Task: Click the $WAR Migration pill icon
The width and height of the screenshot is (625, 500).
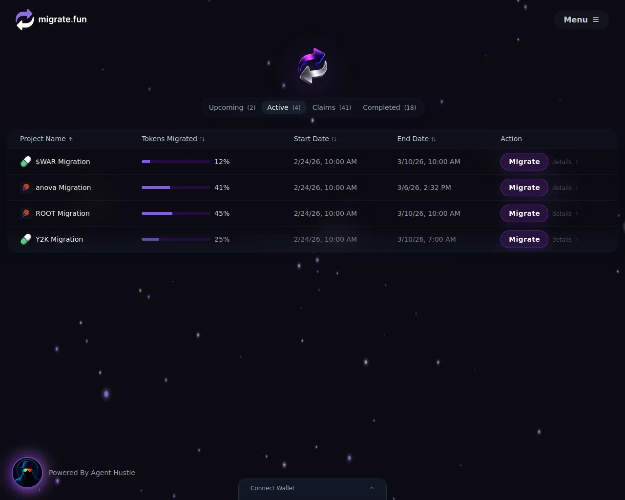Action: point(26,162)
